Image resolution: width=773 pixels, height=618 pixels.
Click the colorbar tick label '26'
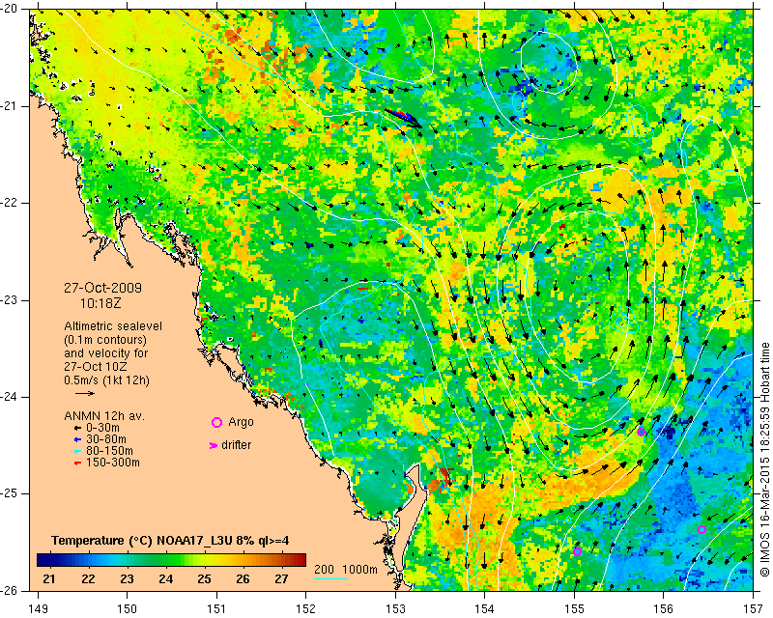(243, 578)
